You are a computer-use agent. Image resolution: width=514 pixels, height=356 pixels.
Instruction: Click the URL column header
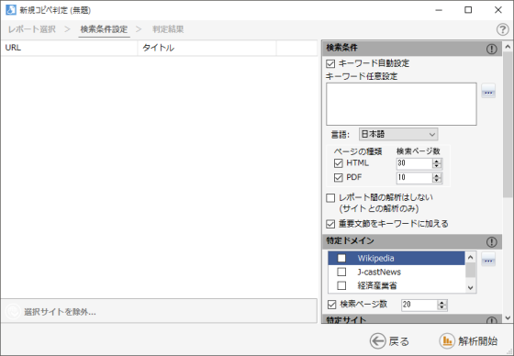70,48
